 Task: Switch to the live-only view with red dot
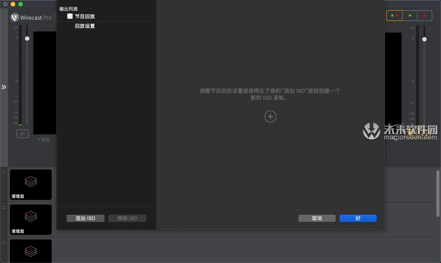[x=424, y=16]
